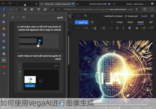Image resolution: width=156 pixels, height=109 pixels.
Task: Select the Drop icon in Edge sidebar
Action: (x=4, y=60)
